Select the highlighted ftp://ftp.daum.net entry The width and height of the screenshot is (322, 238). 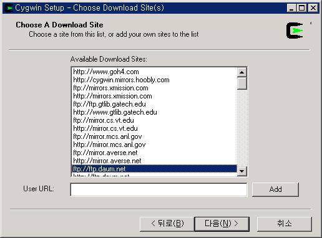[154, 169]
